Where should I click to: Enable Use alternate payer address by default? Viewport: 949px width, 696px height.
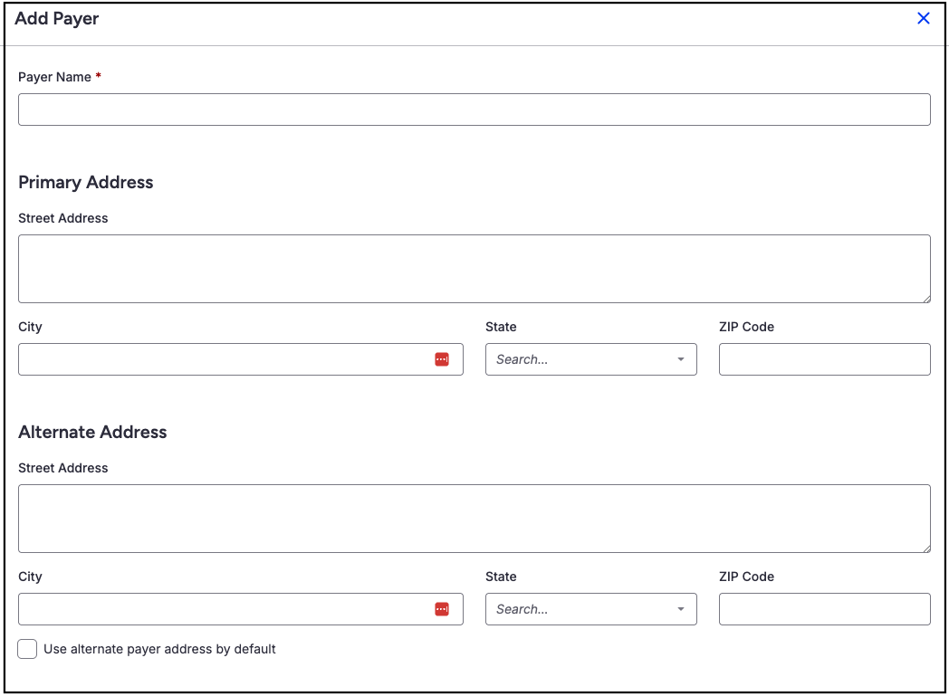(x=27, y=649)
